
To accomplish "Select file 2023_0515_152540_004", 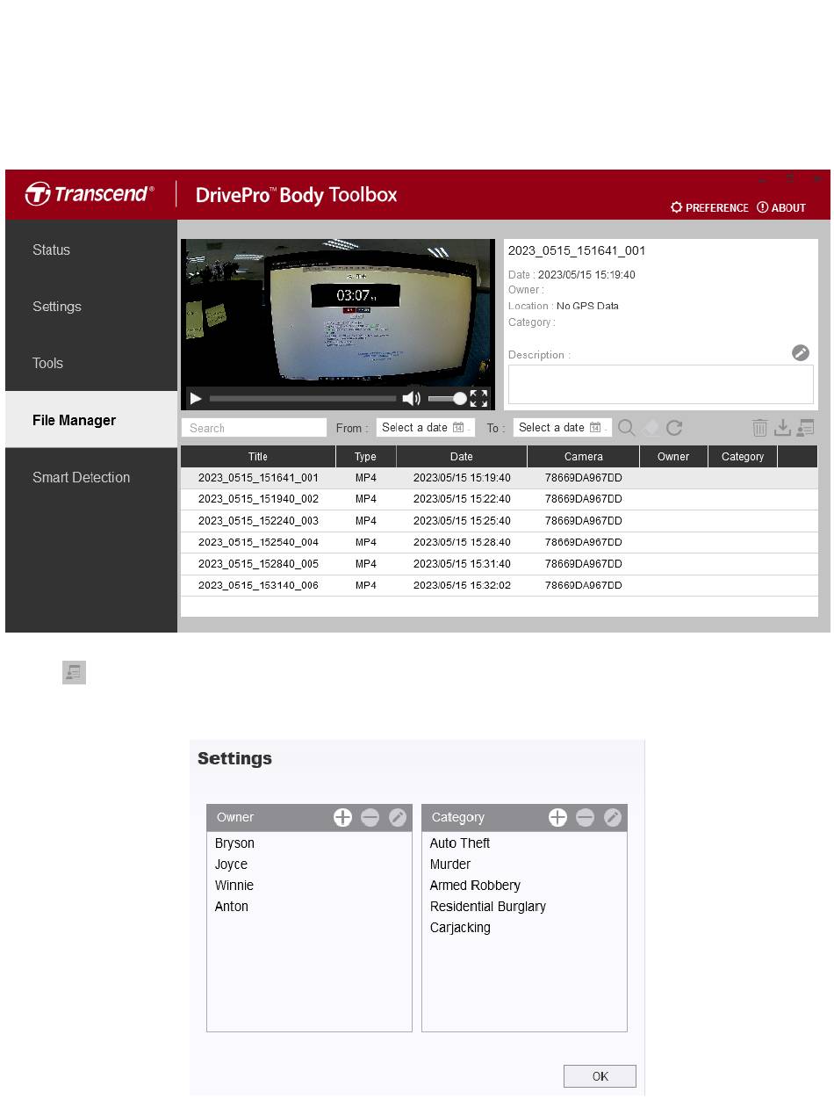I will (x=500, y=543).
